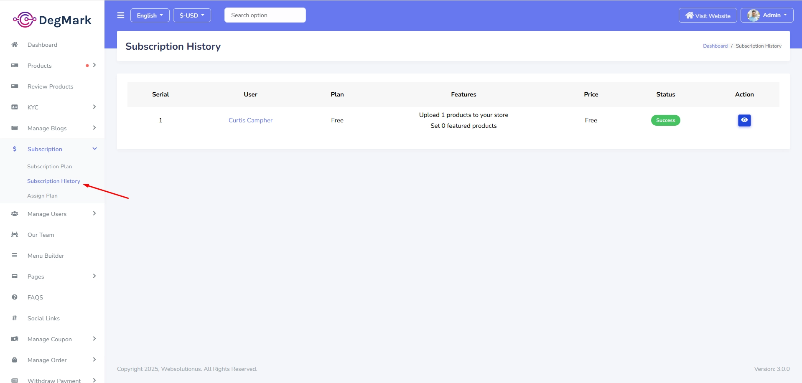Open the $-USD currency dropdown

192,15
